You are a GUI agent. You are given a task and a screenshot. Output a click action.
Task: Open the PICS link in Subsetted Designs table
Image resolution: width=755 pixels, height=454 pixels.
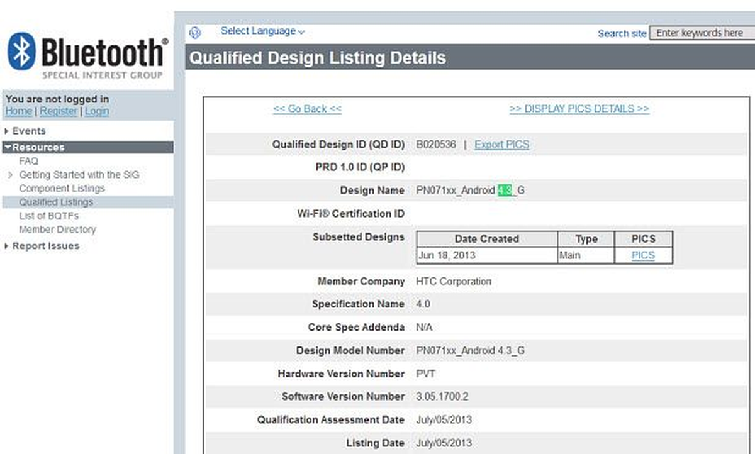click(643, 255)
